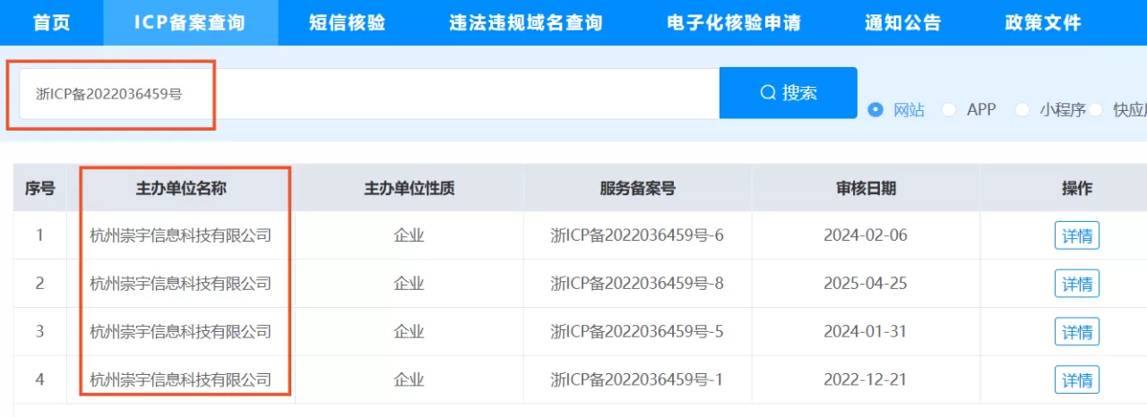Click the date 2024-01-31
1147x417 pixels.
coord(866,331)
